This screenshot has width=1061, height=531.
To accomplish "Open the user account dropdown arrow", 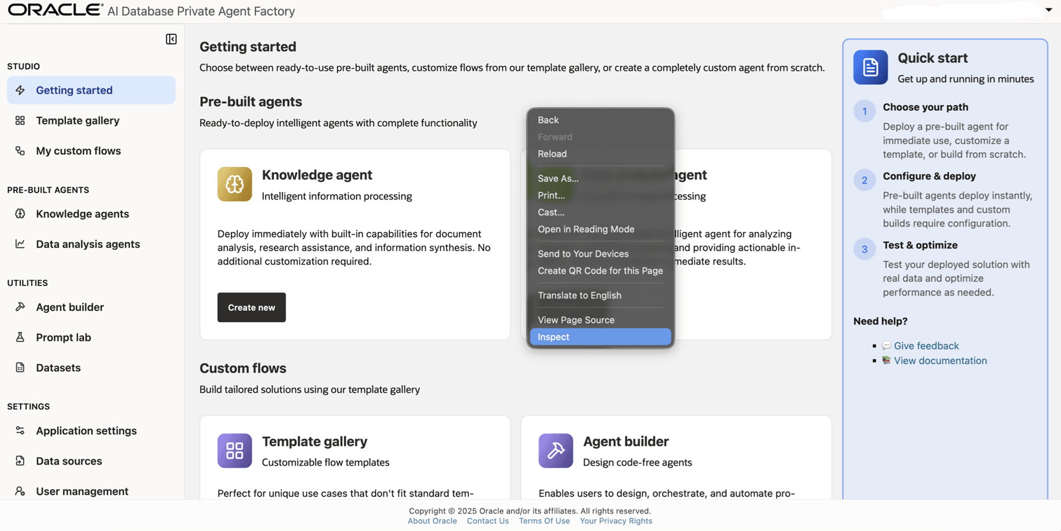I will pyautogui.click(x=1048, y=10).
